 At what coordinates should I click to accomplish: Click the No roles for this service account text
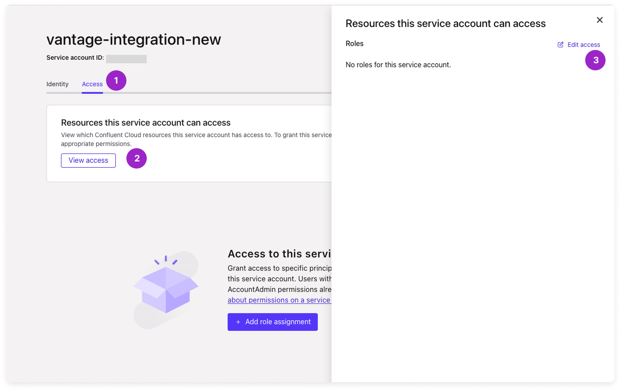[398, 65]
